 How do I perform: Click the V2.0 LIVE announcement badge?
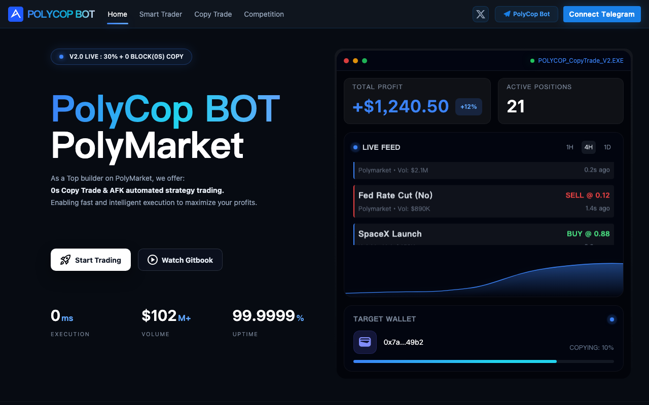121,57
